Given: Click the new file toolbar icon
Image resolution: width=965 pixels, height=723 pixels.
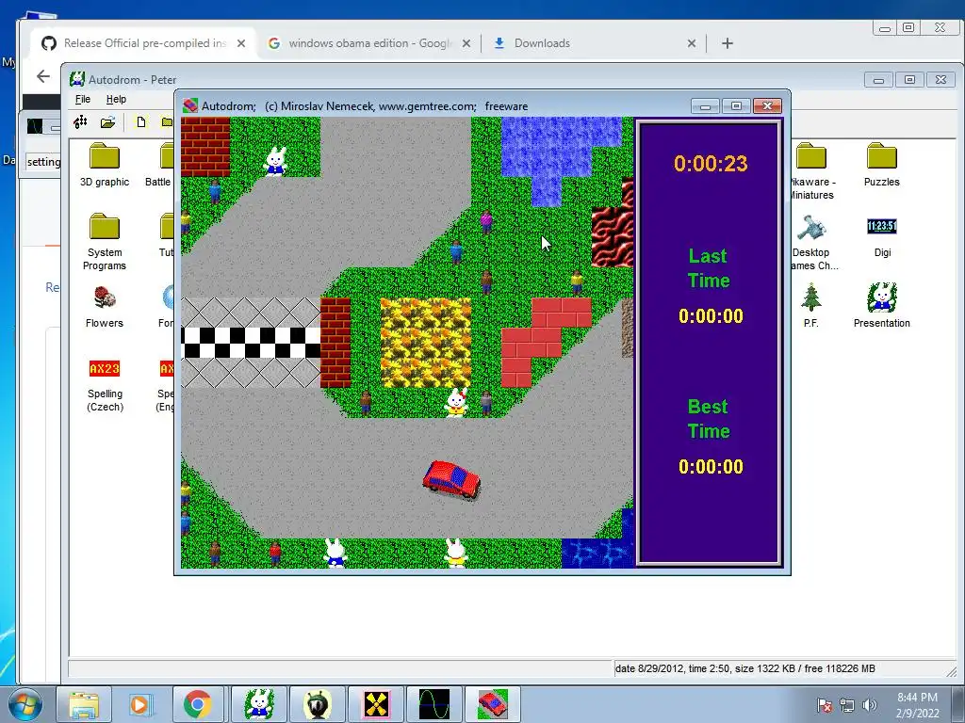Looking at the screenshot, I should (x=141, y=121).
